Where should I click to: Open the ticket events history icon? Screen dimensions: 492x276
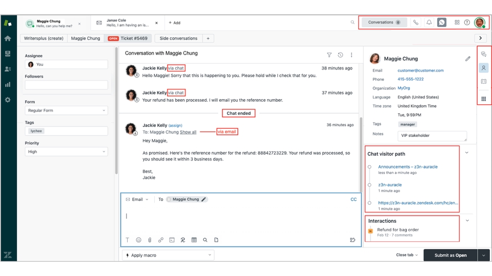pyautogui.click(x=340, y=55)
